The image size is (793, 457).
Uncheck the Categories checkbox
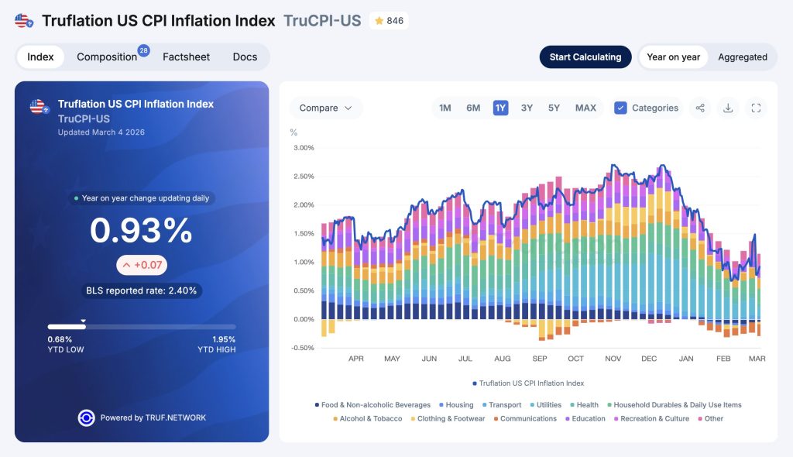(x=620, y=108)
